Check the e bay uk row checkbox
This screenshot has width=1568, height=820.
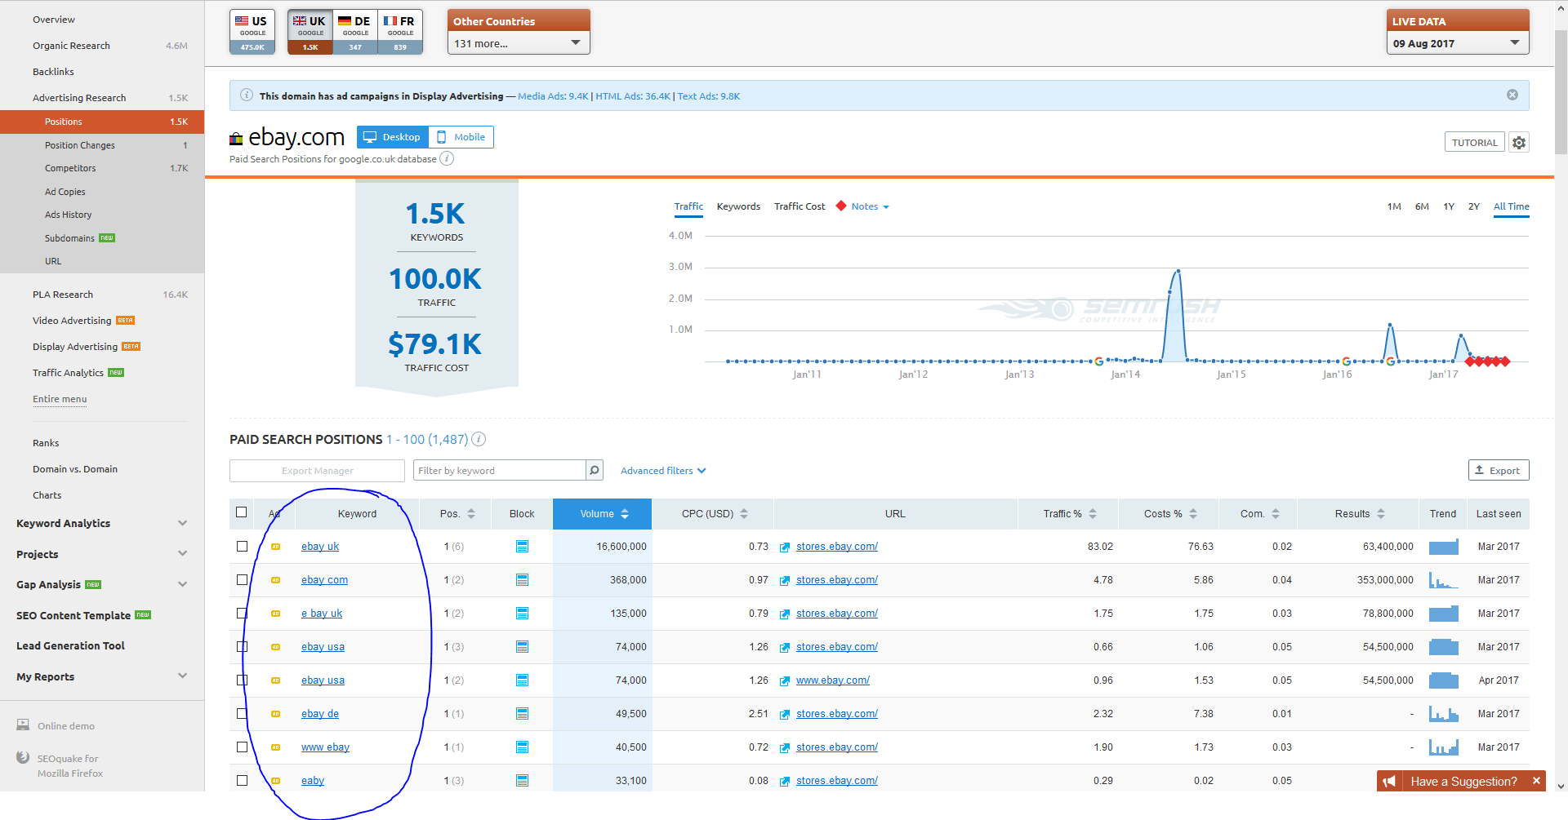[x=242, y=614]
